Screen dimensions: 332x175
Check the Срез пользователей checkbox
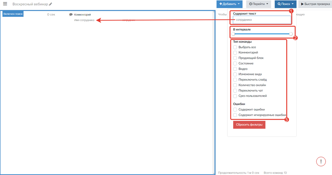pyautogui.click(x=235, y=96)
